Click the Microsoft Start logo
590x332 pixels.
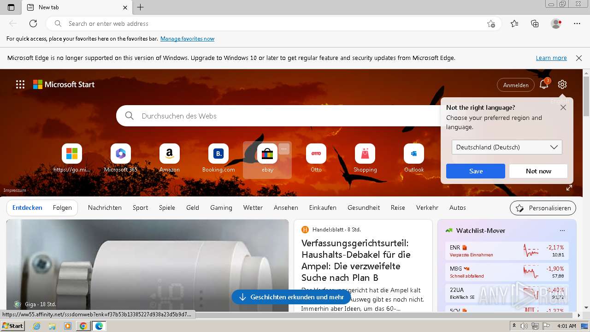64,84
